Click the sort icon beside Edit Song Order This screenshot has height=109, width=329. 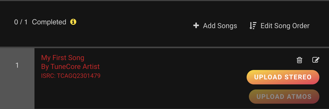tap(253, 26)
